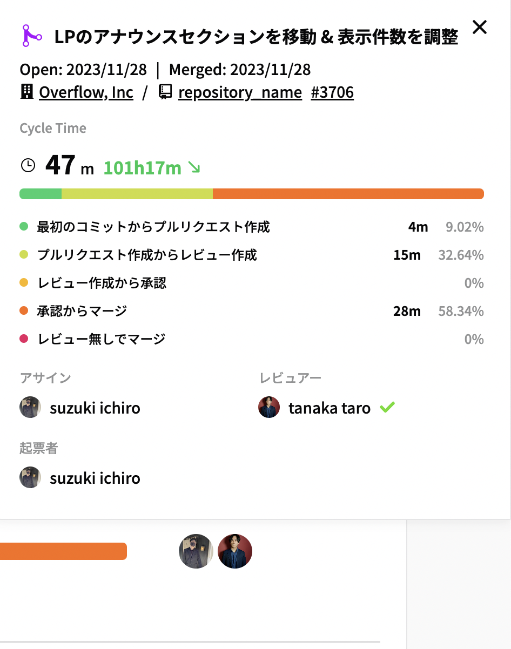Image resolution: width=511 pixels, height=649 pixels.
Task: Click tanaka taro's reviewer avatar
Action: click(269, 407)
